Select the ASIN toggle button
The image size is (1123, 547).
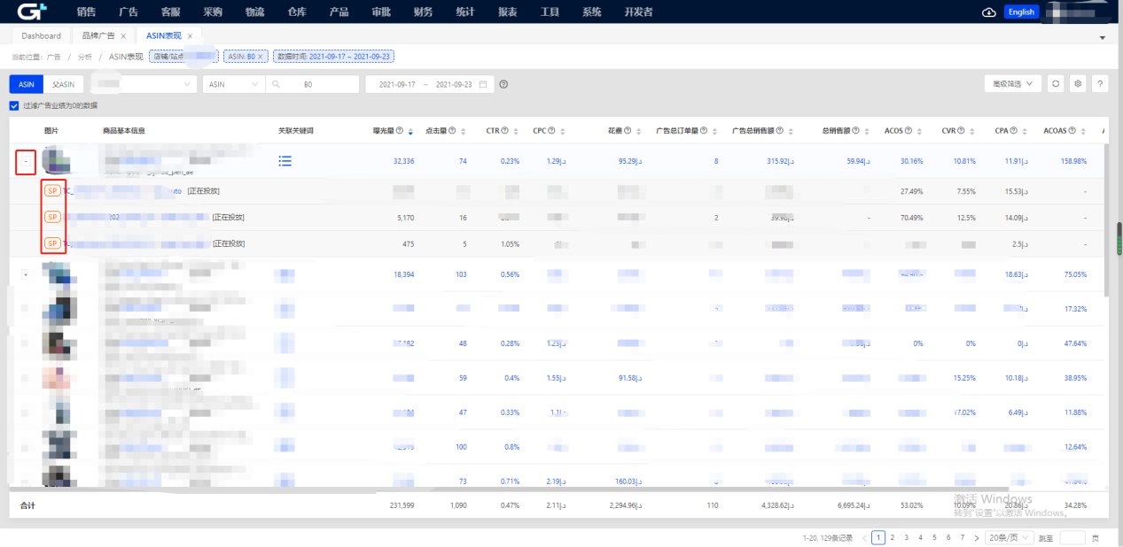27,84
